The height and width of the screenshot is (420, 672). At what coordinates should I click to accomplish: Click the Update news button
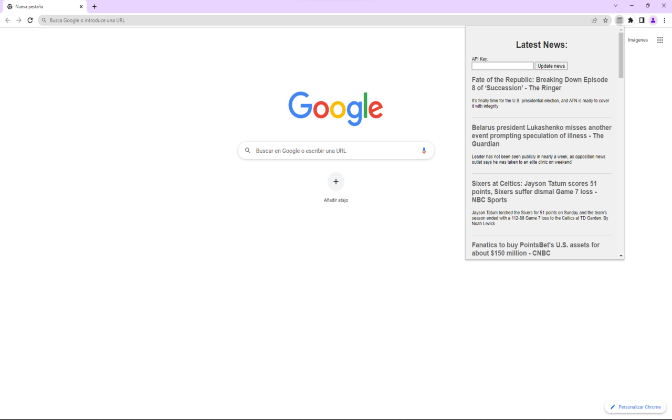[x=551, y=66]
